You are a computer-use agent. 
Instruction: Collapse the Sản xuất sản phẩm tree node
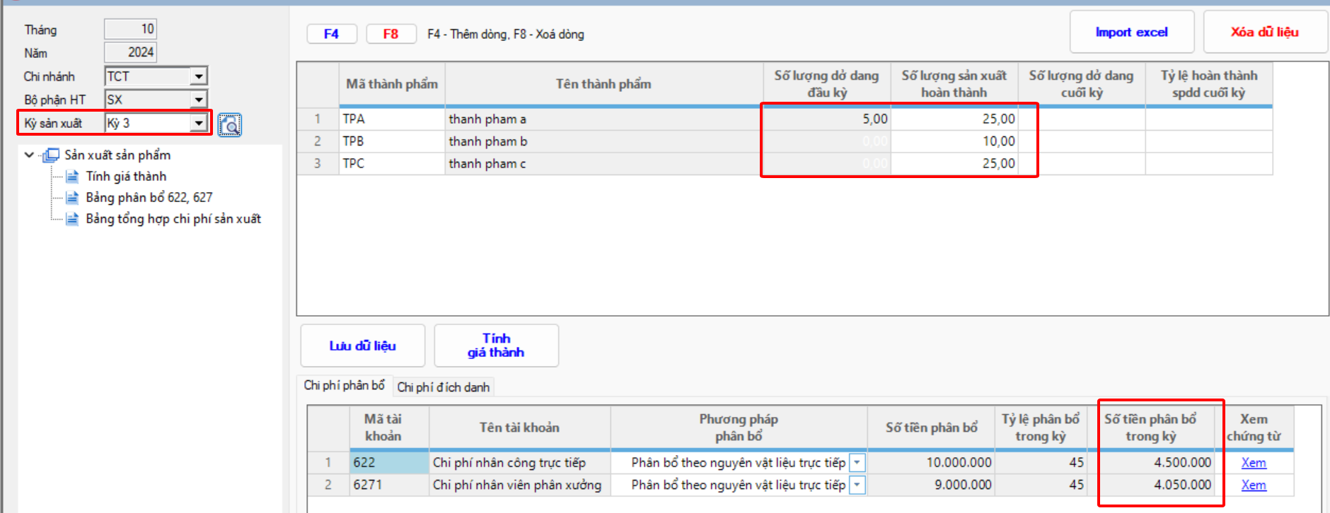[29, 155]
